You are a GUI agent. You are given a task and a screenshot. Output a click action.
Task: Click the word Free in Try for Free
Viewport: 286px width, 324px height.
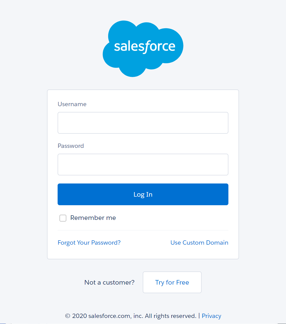point(183,282)
